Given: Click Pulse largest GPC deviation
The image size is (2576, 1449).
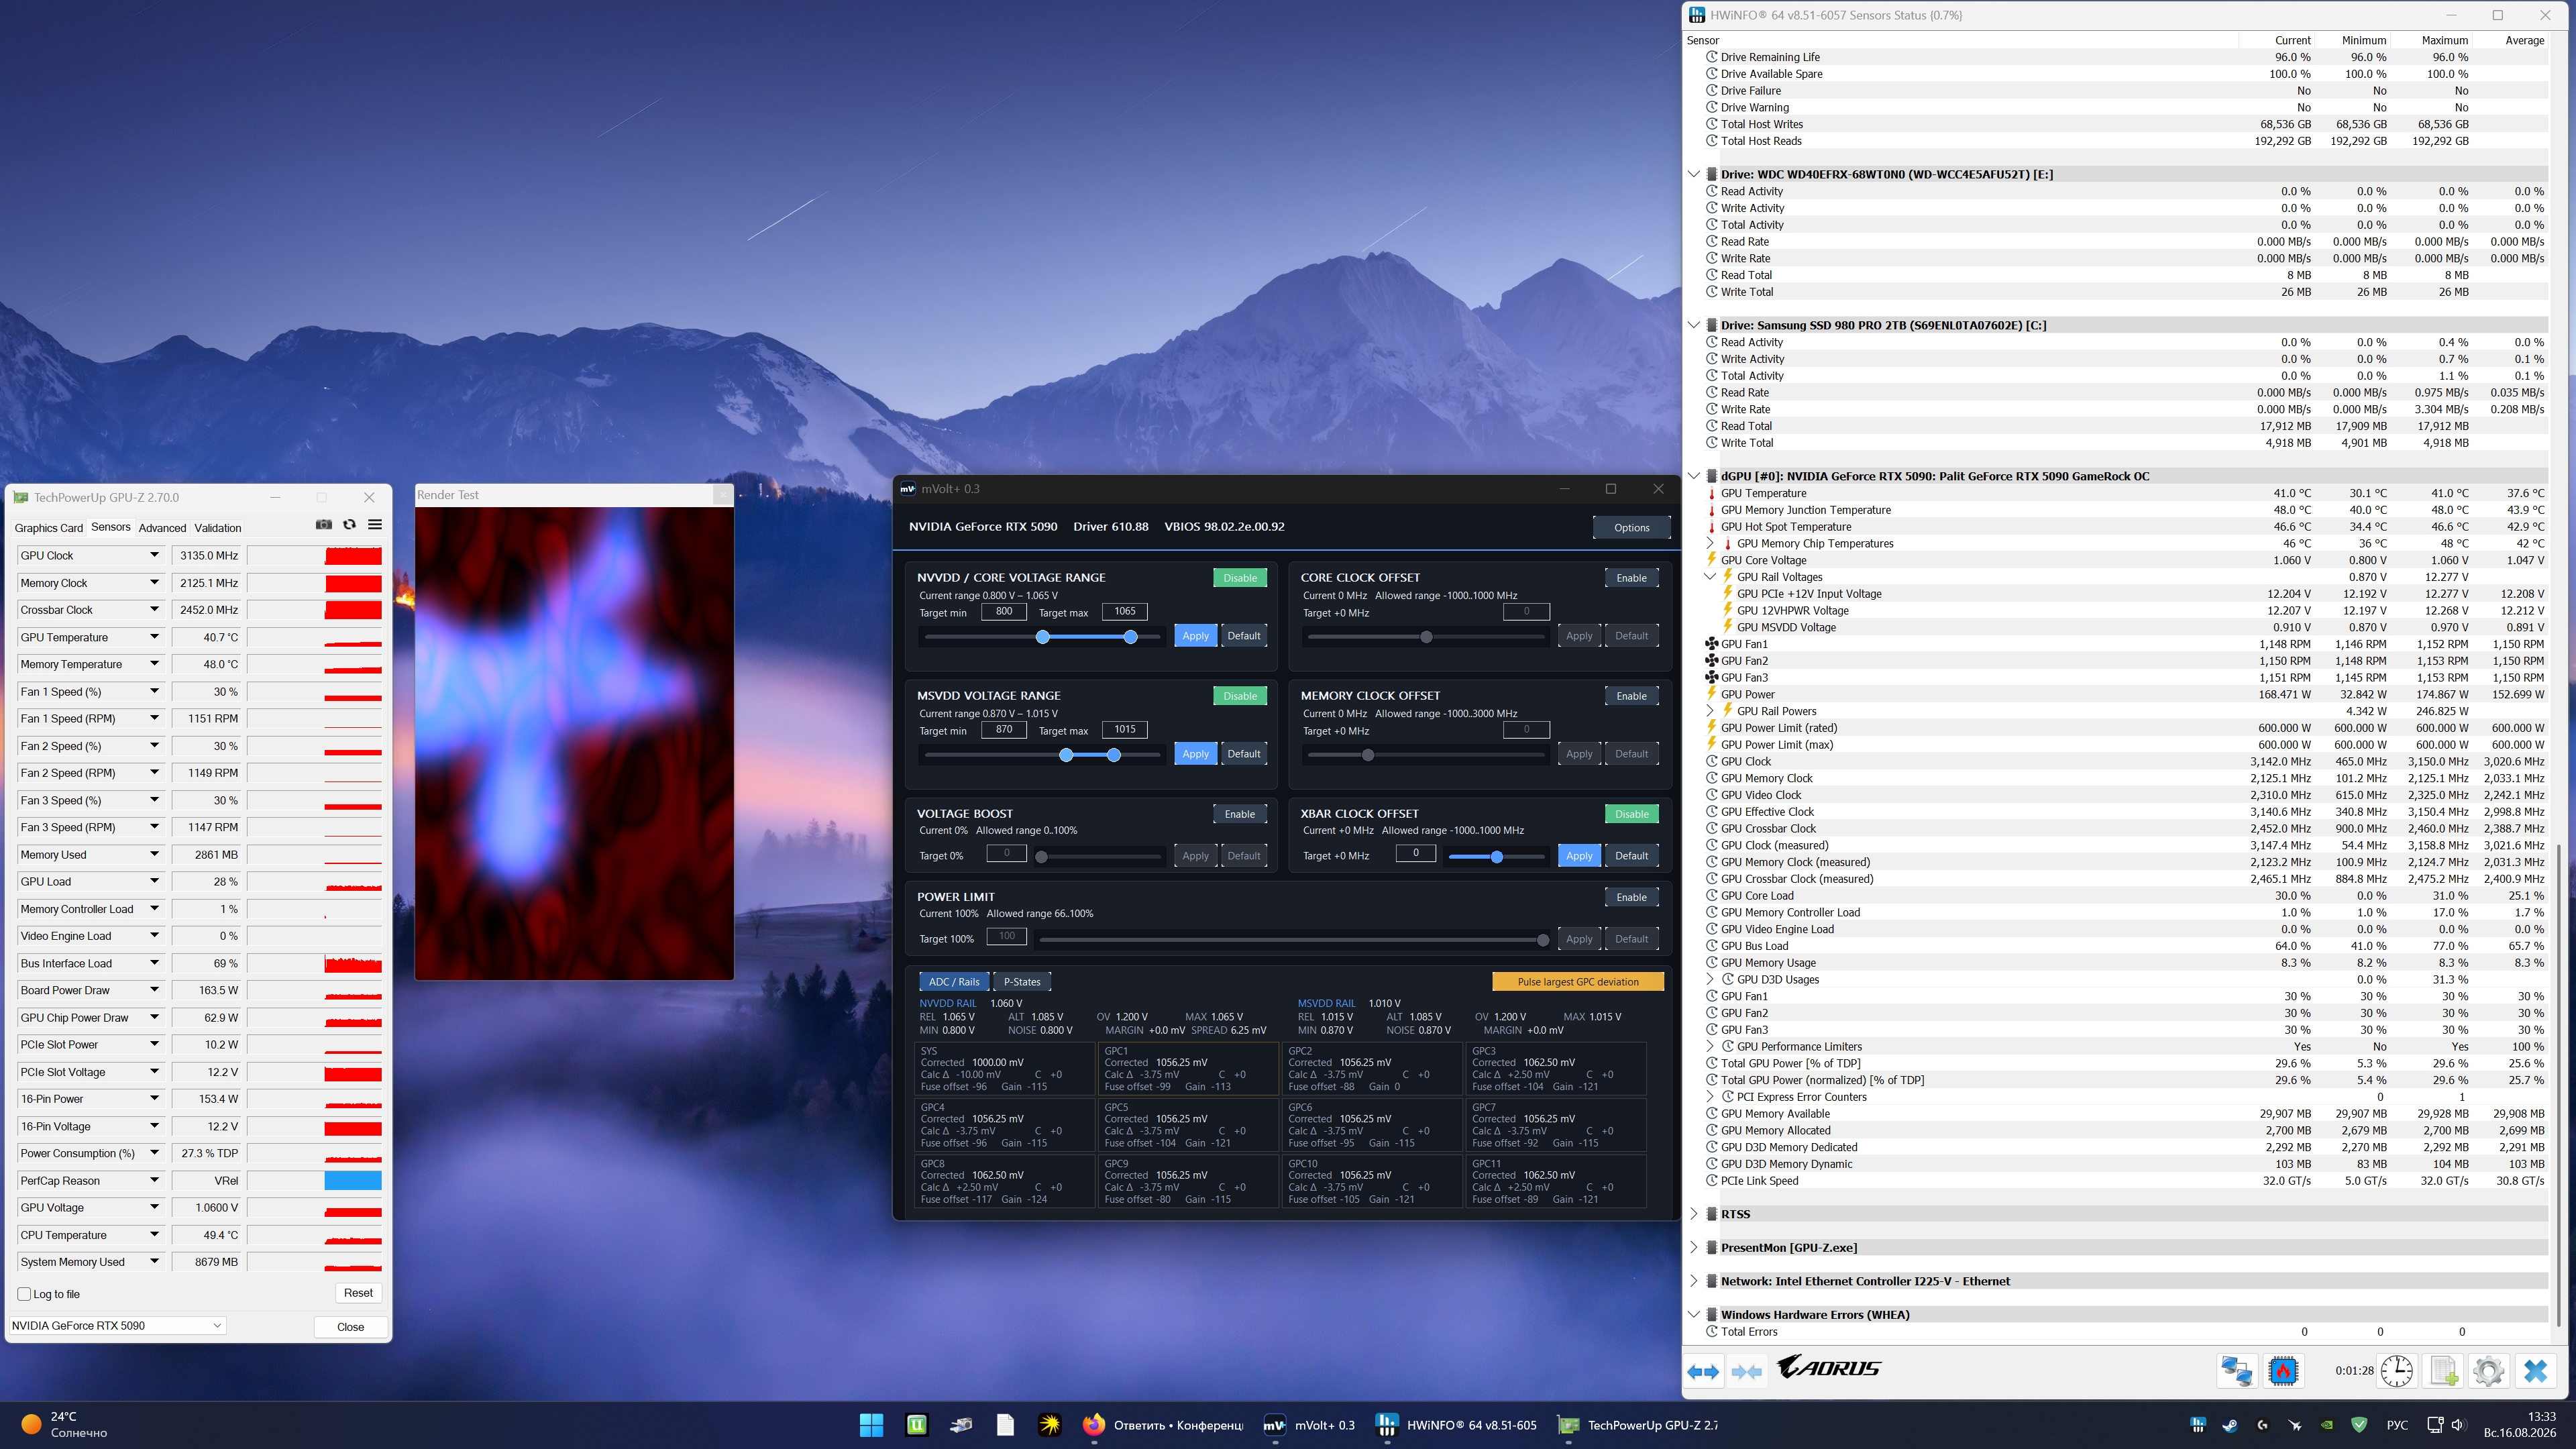Looking at the screenshot, I should [x=1578, y=982].
